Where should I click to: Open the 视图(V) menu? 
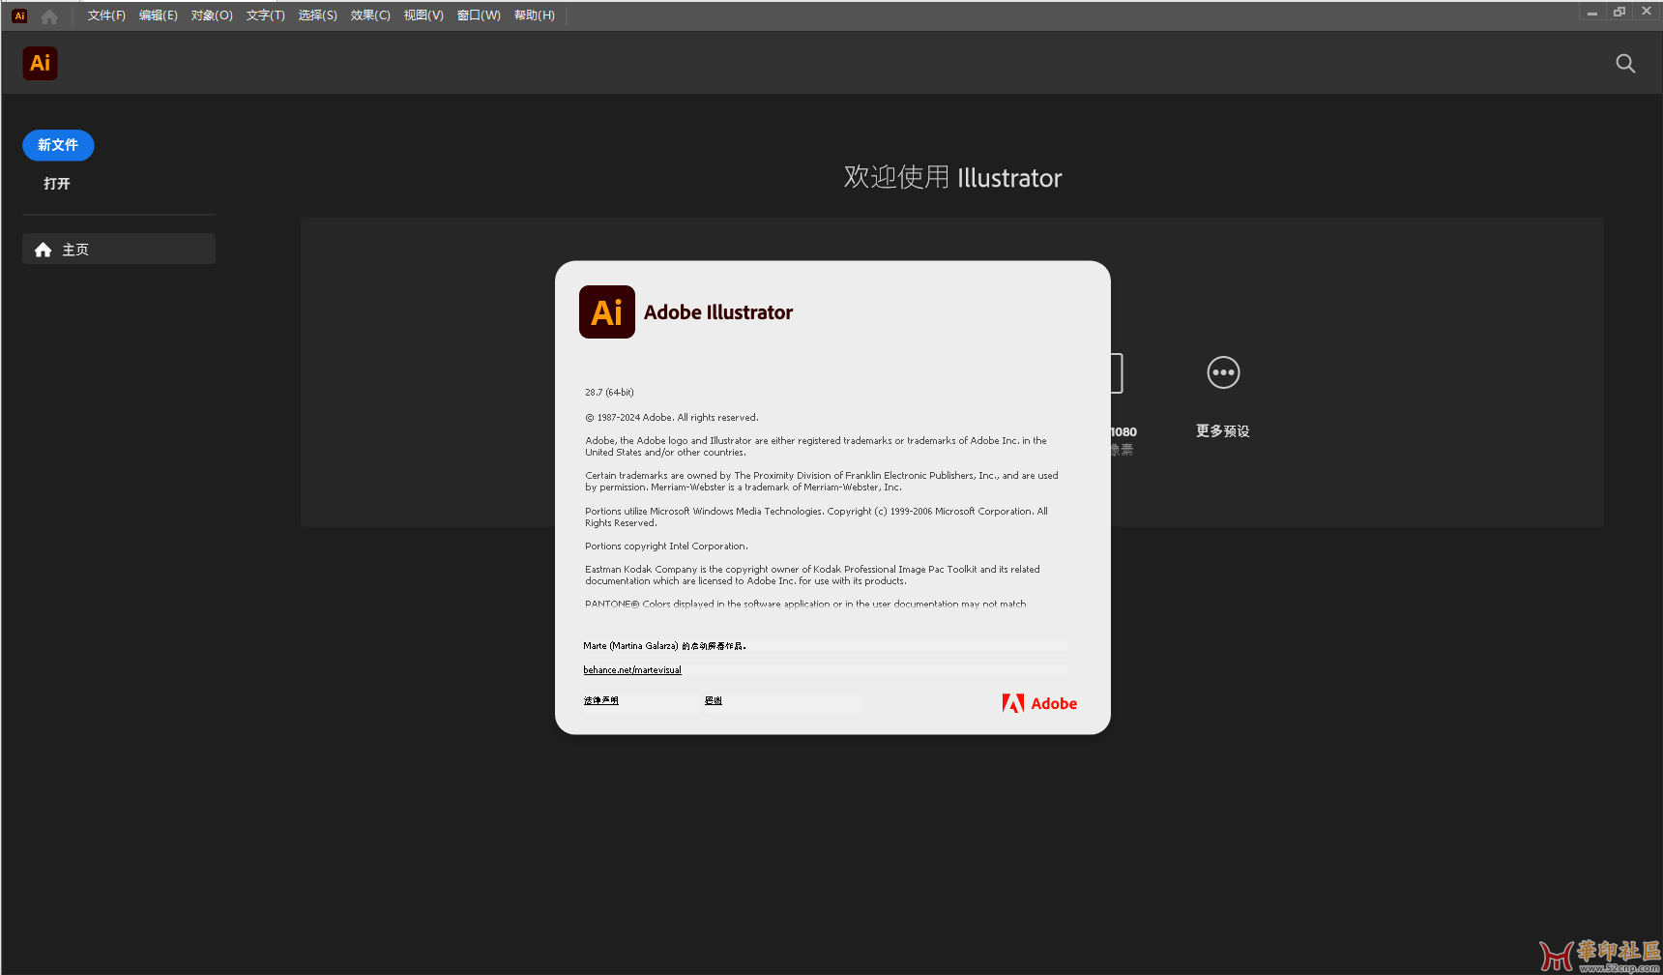(x=423, y=15)
